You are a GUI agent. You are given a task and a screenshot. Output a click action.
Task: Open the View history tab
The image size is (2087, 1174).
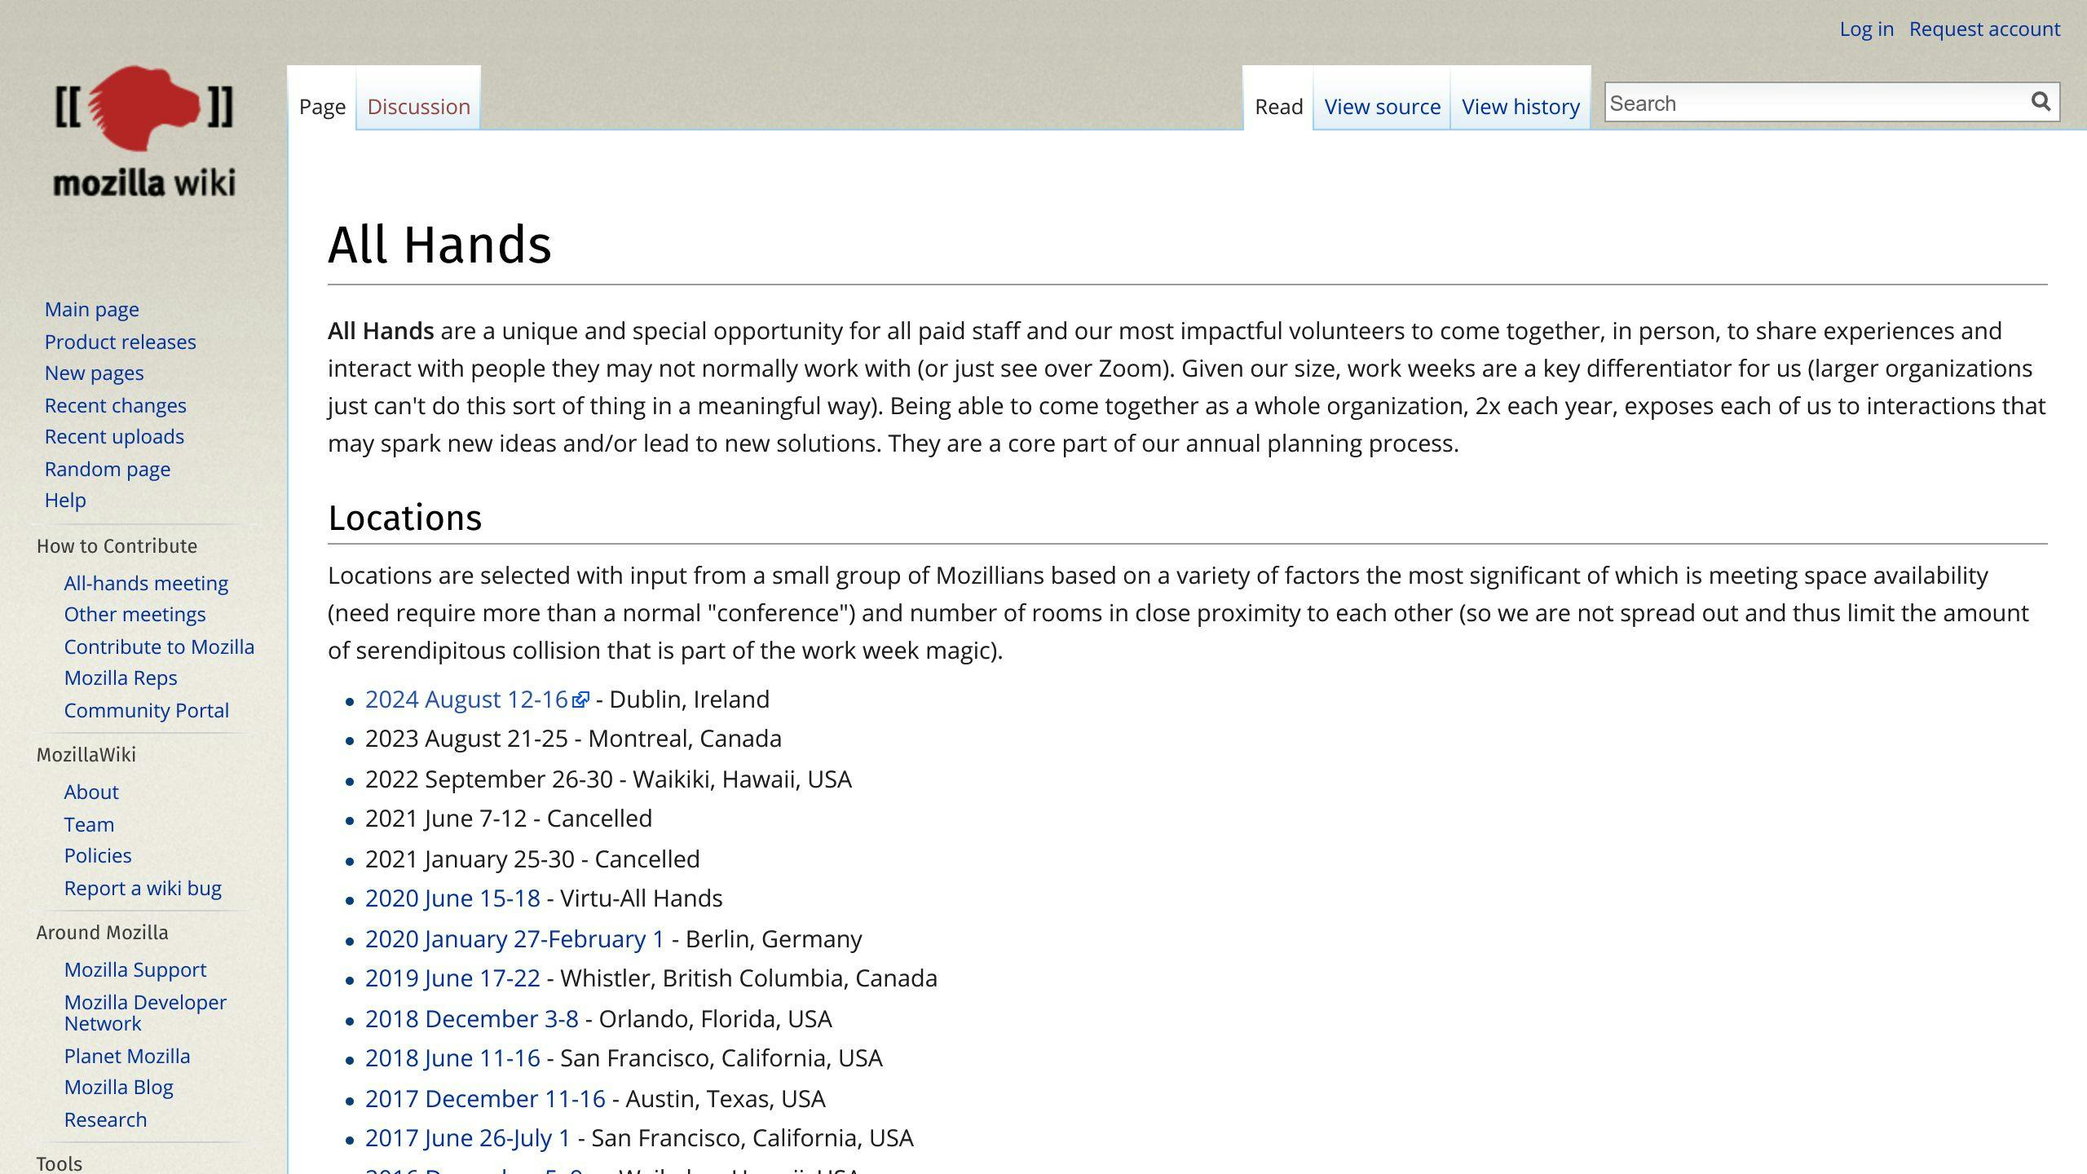tap(1520, 106)
